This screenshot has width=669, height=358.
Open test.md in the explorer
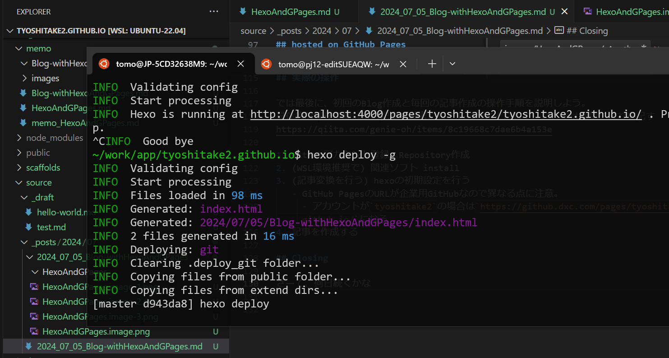(51, 227)
